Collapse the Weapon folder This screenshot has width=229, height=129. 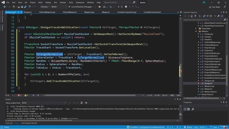click(x=196, y=31)
